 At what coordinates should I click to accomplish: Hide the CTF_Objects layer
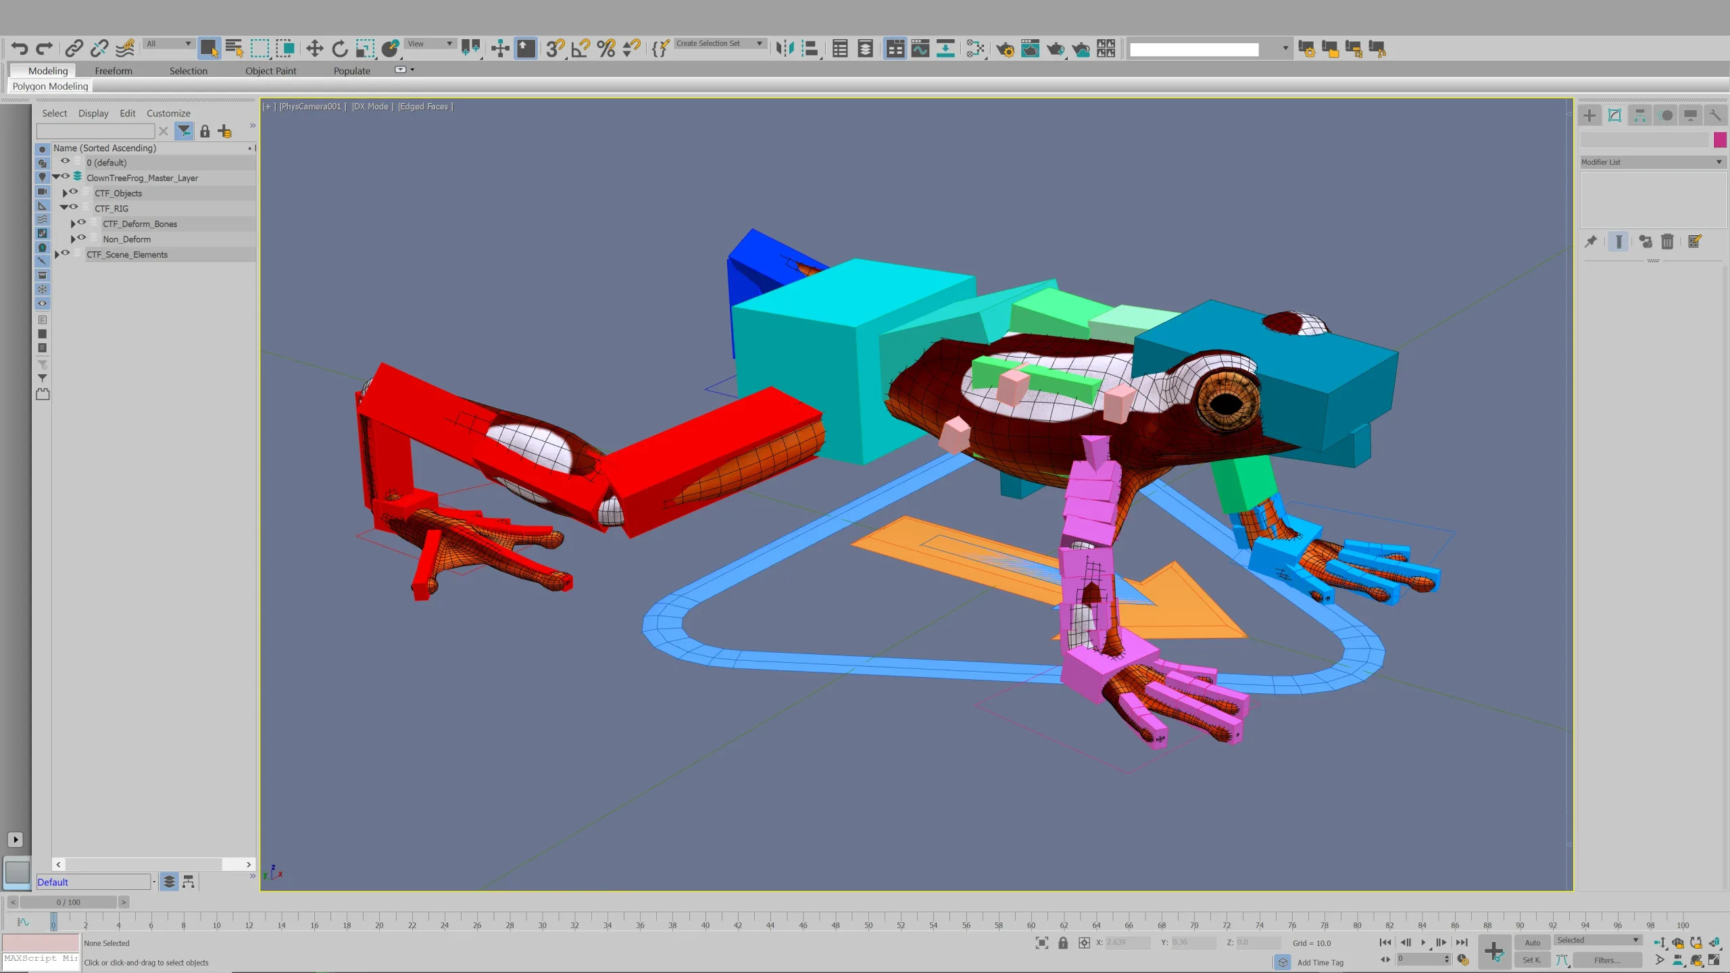tap(74, 192)
